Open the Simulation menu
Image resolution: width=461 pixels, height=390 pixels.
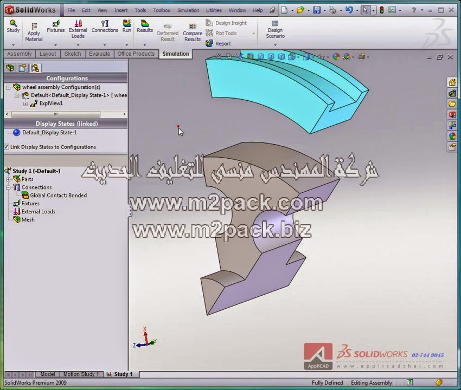pyautogui.click(x=188, y=10)
